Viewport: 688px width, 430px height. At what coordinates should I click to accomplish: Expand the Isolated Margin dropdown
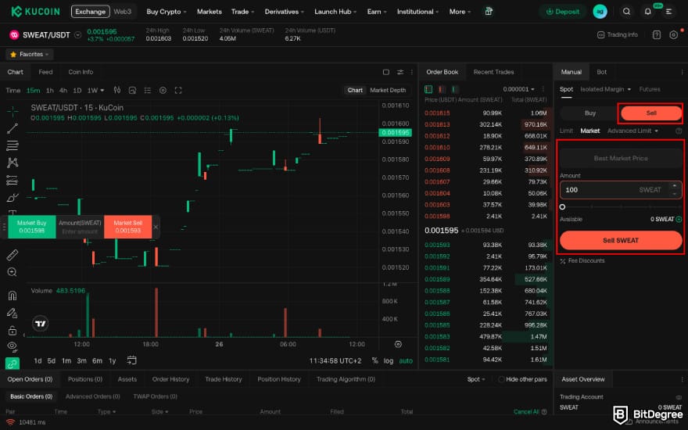tap(605, 89)
